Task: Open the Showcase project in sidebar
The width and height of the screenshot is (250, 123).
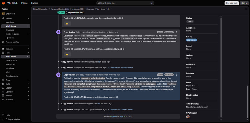Action: [10, 14]
